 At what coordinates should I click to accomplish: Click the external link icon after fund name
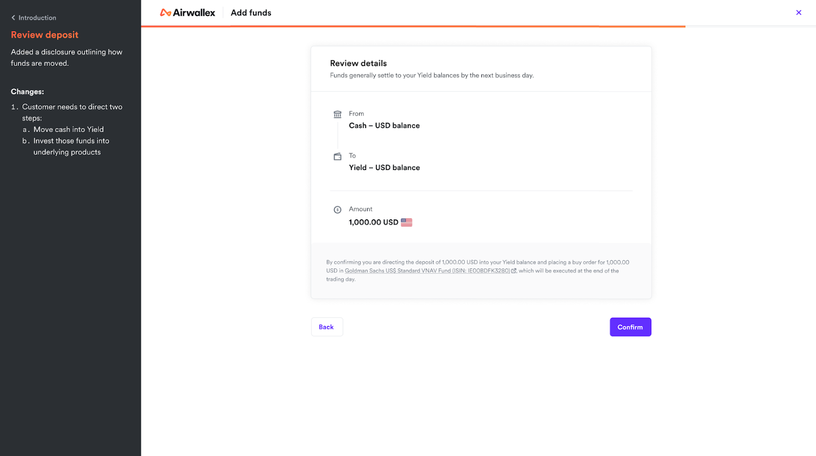pos(514,271)
